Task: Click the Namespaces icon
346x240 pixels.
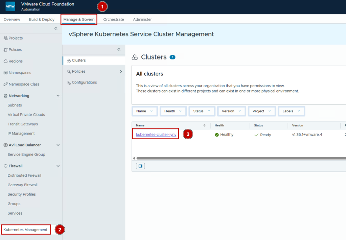Action: coord(5,73)
